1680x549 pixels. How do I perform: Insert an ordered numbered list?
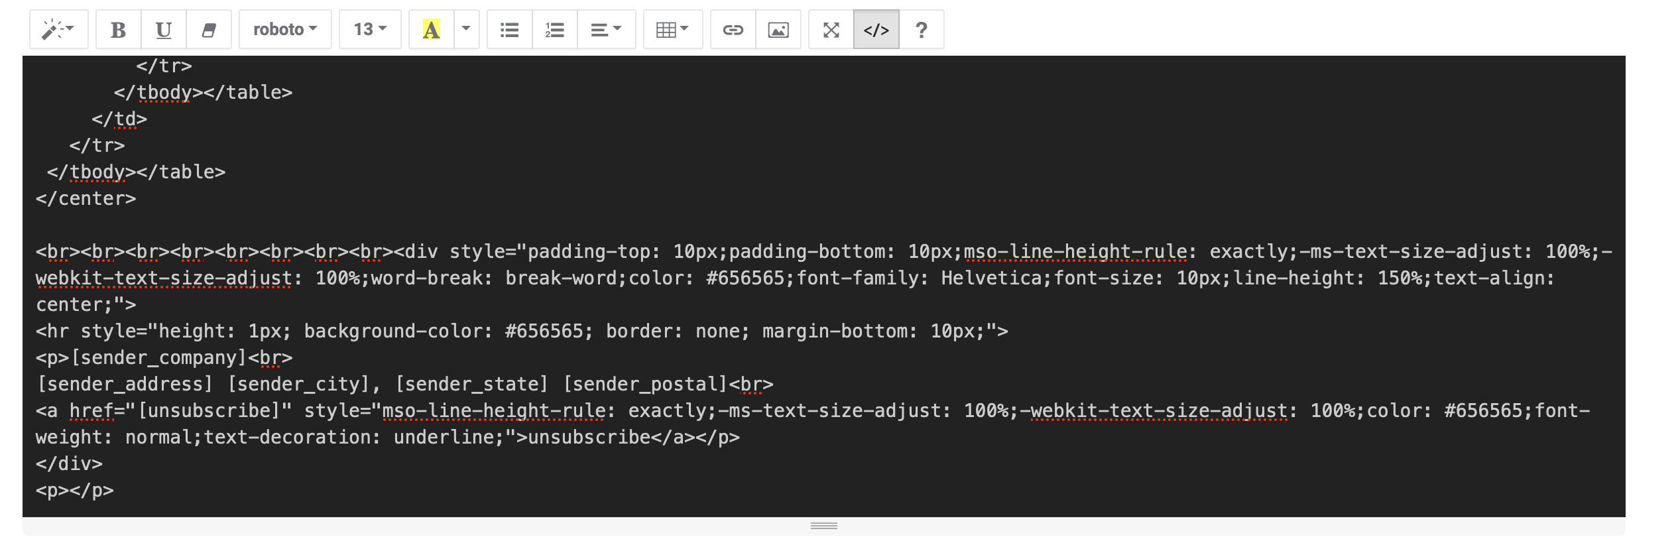click(555, 30)
